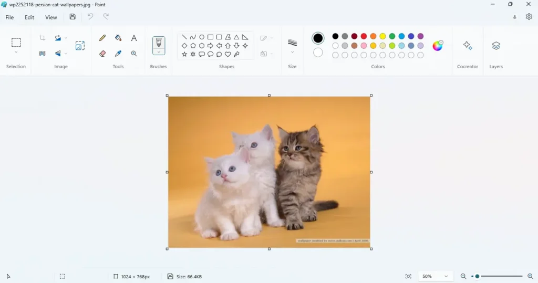538x283 pixels.
Task: Expand the Rotate options dropdown
Action: pos(66,38)
